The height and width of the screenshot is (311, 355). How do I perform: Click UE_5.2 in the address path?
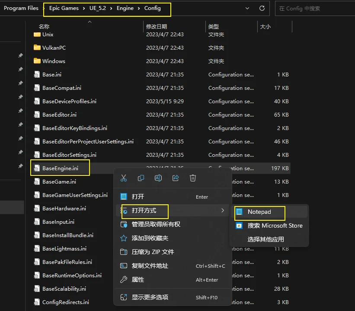click(x=98, y=8)
